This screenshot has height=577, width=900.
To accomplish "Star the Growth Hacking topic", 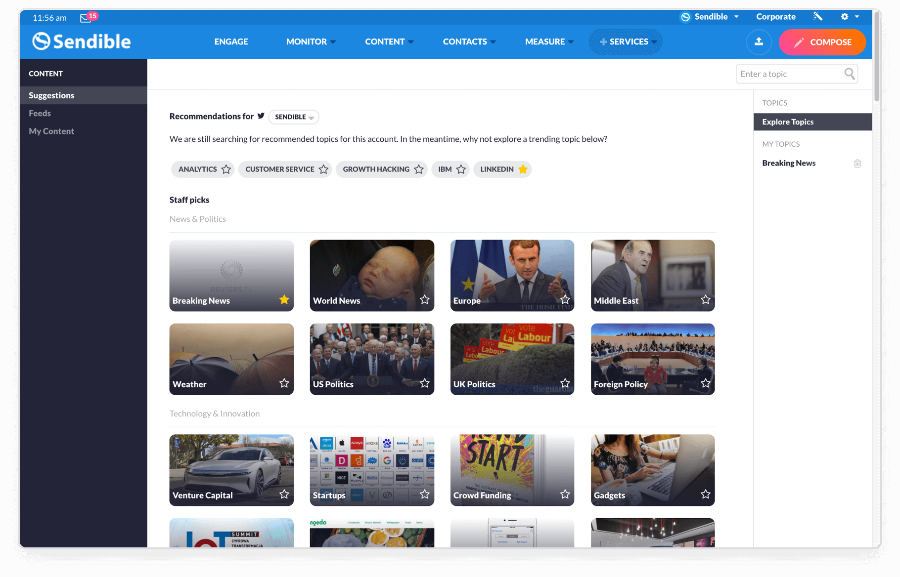I will (x=419, y=169).
